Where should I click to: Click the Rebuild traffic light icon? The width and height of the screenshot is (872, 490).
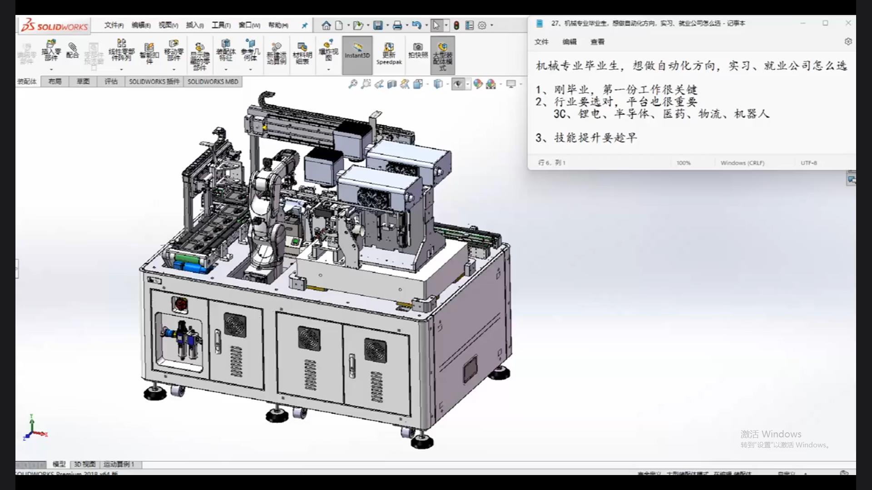[x=456, y=25]
